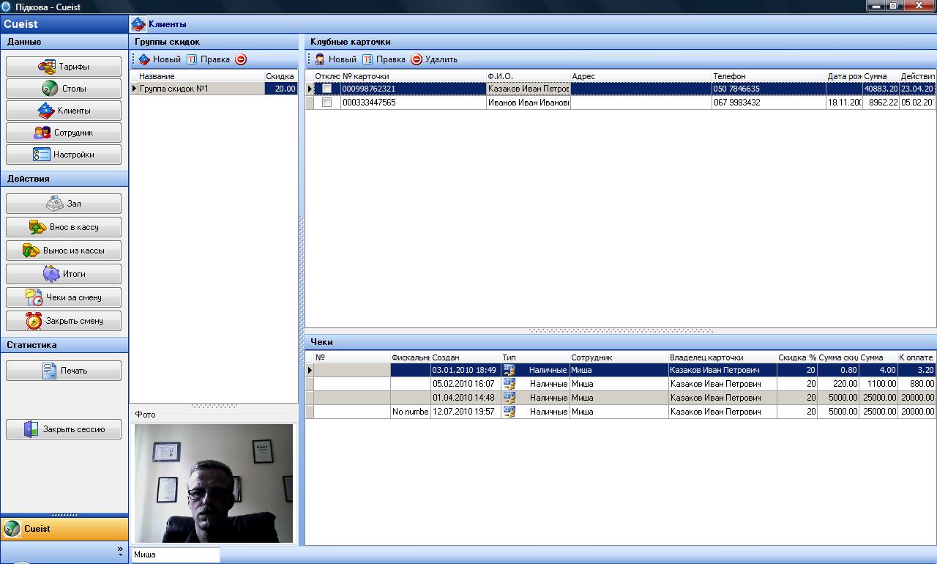Open Итоги piggy bank summary
Image resolution: width=937 pixels, height=564 pixels.
64,274
